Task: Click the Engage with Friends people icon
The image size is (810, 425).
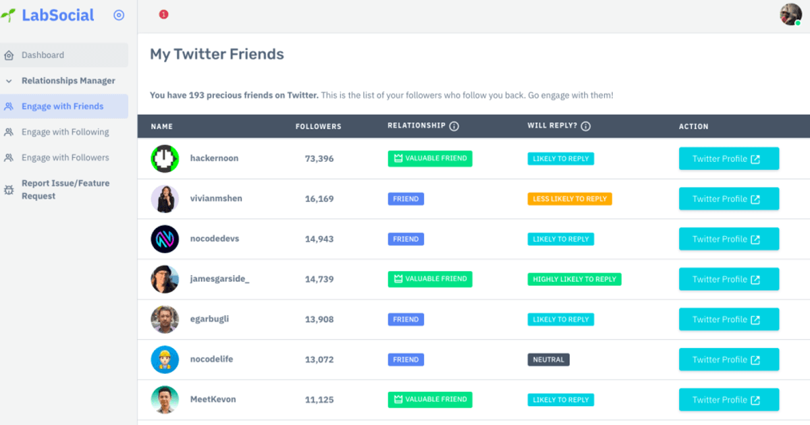Action: pos(9,106)
